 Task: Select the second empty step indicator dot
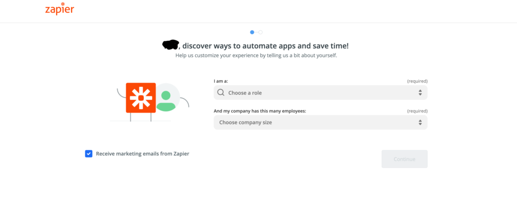[x=261, y=32]
